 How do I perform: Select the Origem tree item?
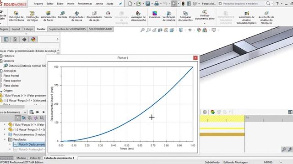point(8,91)
